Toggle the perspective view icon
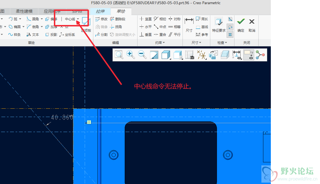Image resolution: width=320 pixels, height=184 pixels. point(225,55)
